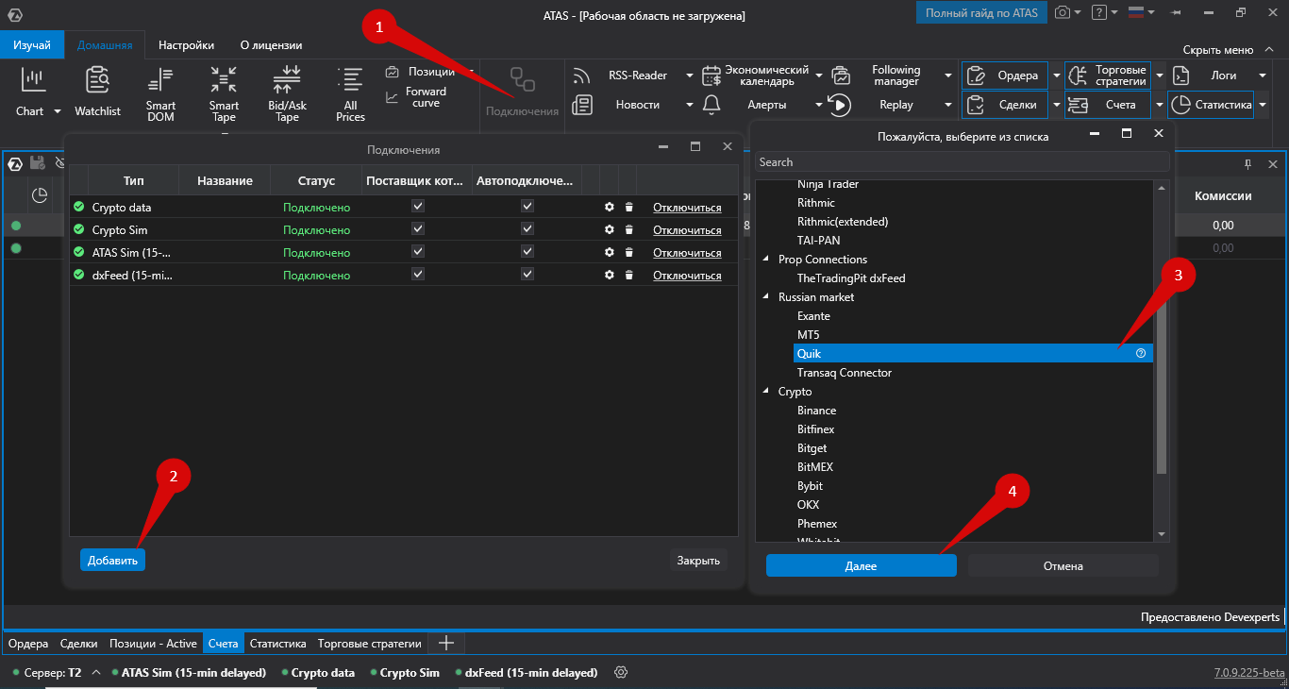Collapse the Russian market group
This screenshot has height=689, width=1289.
click(x=767, y=297)
